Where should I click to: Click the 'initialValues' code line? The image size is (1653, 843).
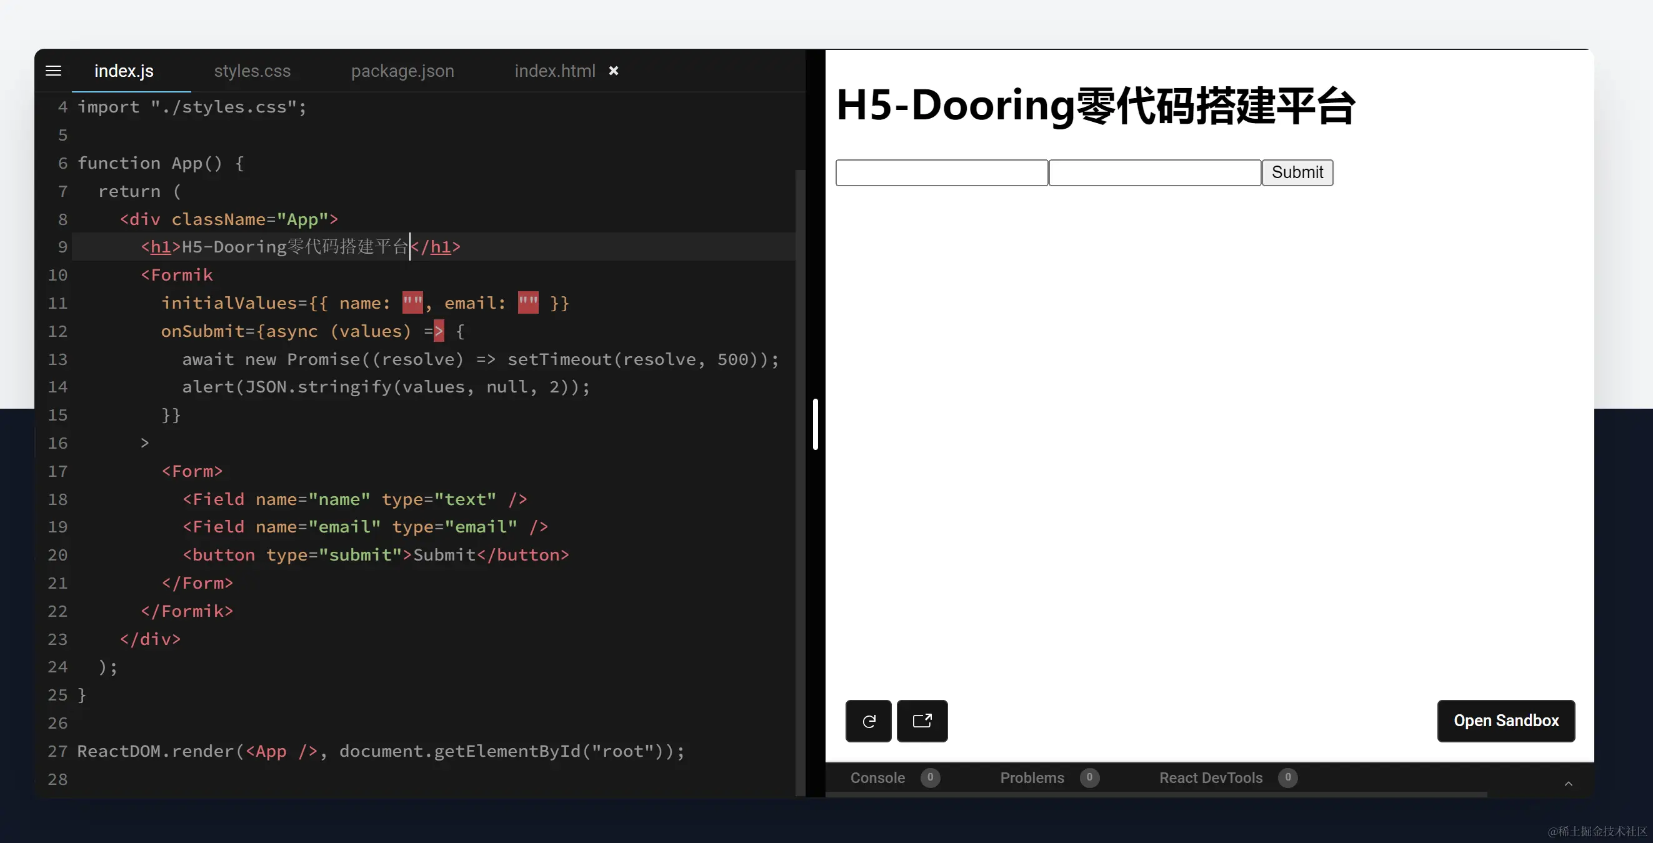[x=364, y=303]
